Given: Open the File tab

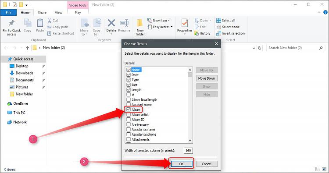Looking at the screenshot, I should click(x=8, y=13).
